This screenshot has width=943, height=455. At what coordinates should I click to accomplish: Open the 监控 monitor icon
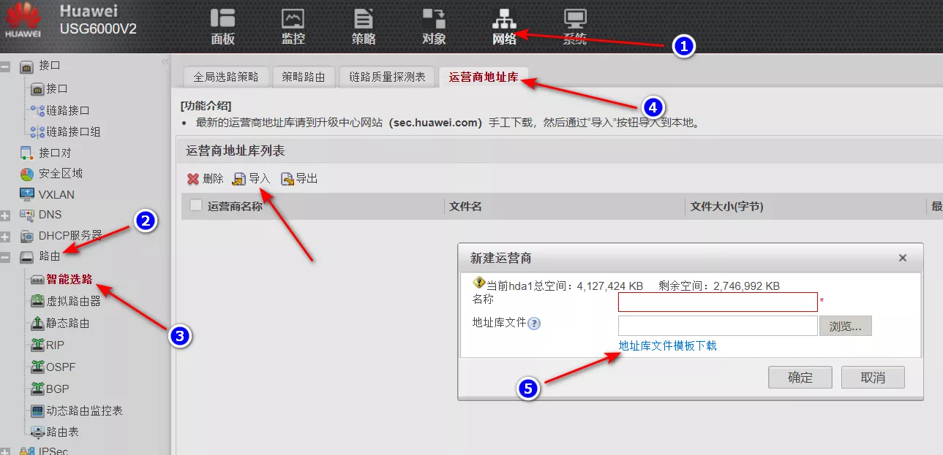click(293, 19)
